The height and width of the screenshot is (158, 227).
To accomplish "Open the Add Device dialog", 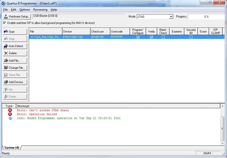I will pos(15,82).
